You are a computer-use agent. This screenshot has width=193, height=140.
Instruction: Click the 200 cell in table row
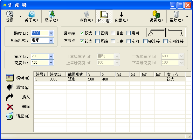pyautogui.click(x=93, y=79)
